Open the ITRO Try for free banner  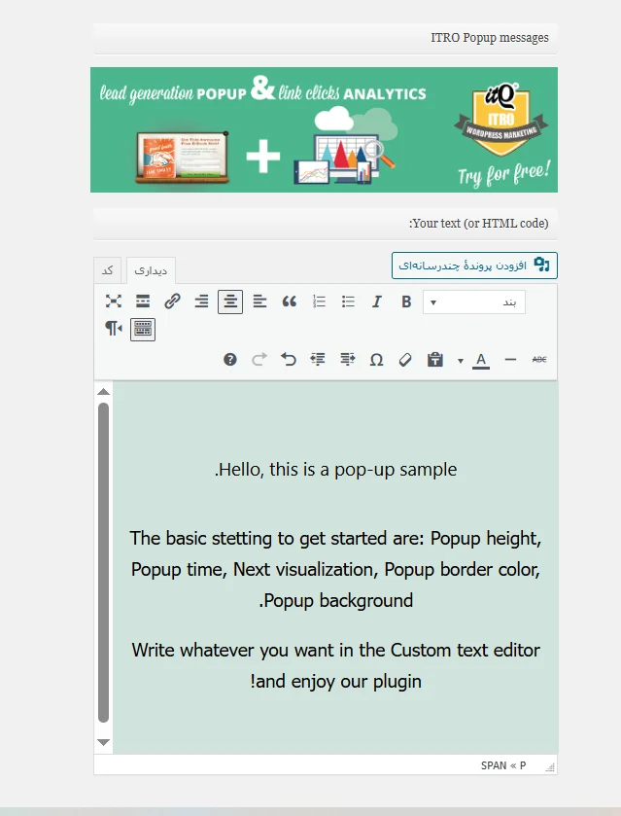pos(324,129)
